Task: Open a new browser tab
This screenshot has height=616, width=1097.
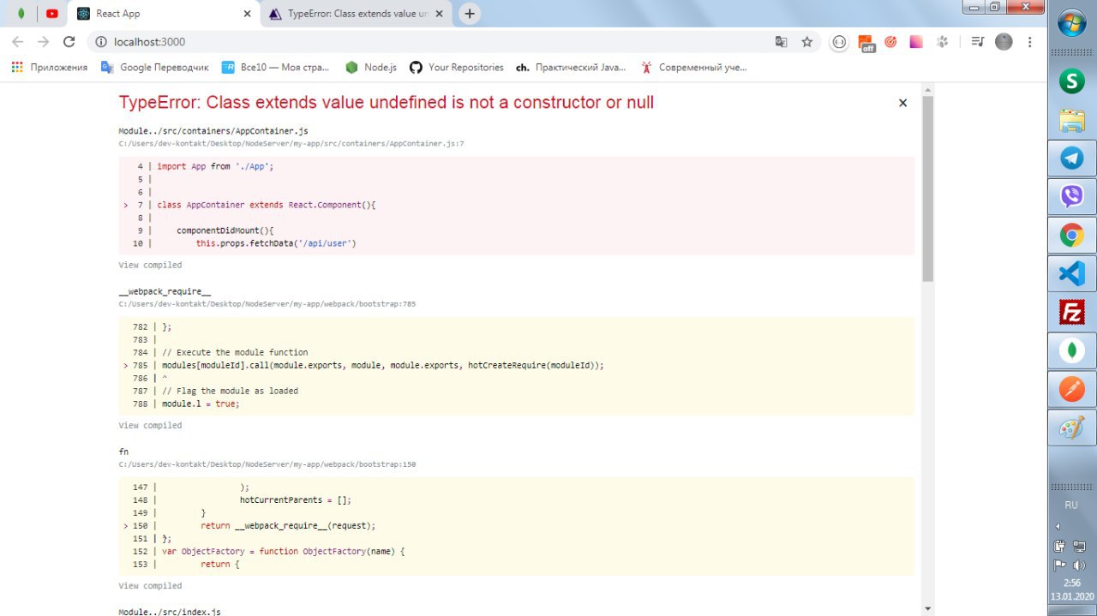Action: click(x=470, y=14)
